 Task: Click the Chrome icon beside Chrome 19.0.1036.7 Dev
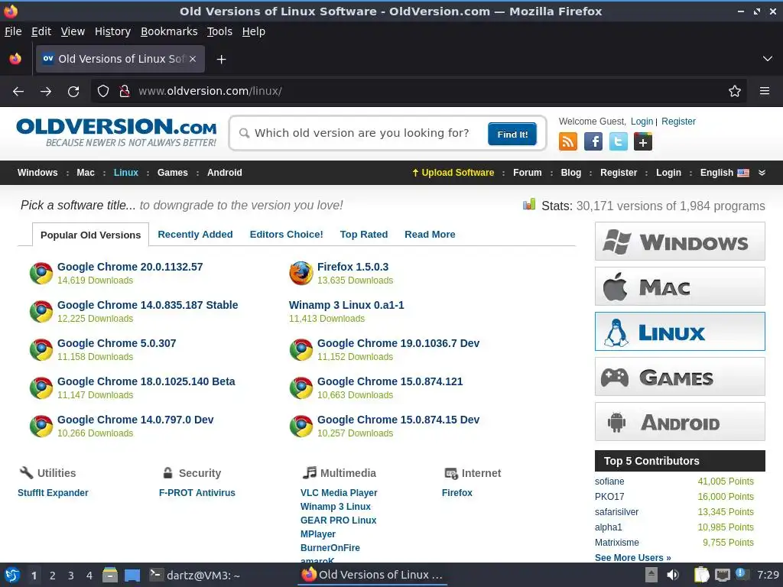click(301, 349)
